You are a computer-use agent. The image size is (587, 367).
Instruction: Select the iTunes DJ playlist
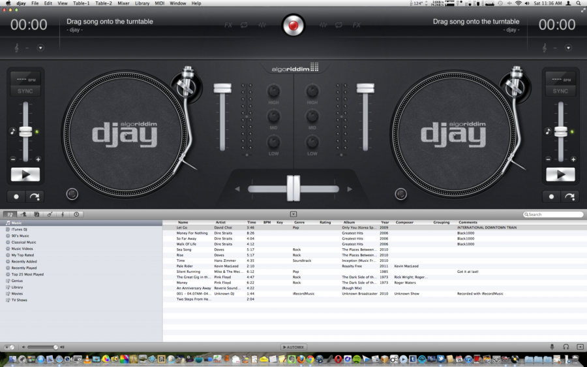19,229
